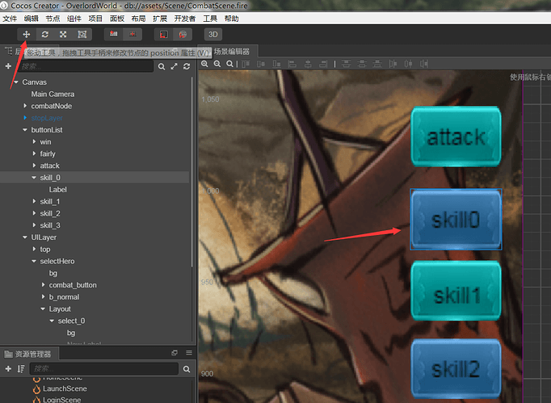Open the 编辑 menu
Viewport: 551px width, 403px height.
(x=32, y=19)
